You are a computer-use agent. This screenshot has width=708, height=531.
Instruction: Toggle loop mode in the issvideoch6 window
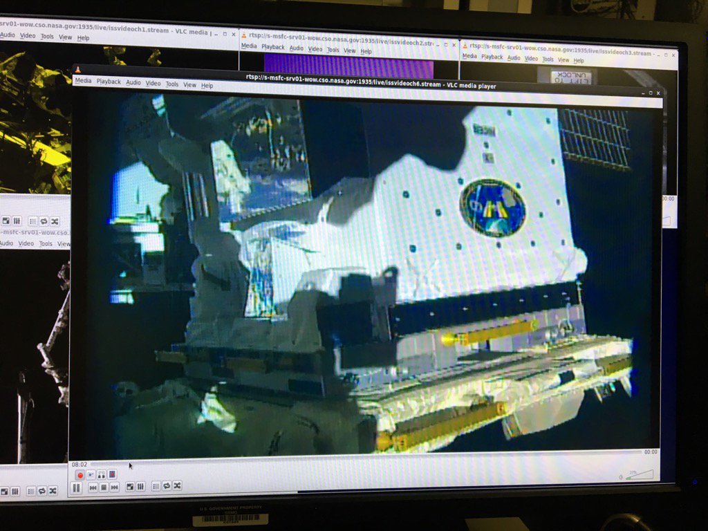[167, 486]
